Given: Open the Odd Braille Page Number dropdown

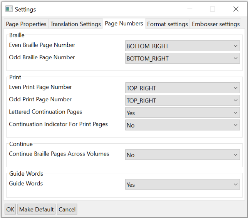Looking at the screenshot, I should point(183,59).
